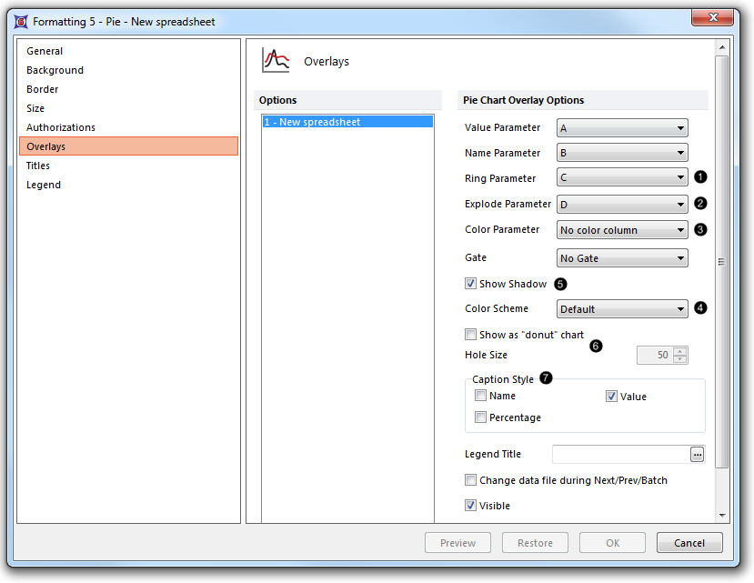Click the Overlays chart icon in header
Screen dimensions: 754x583
(x=276, y=61)
